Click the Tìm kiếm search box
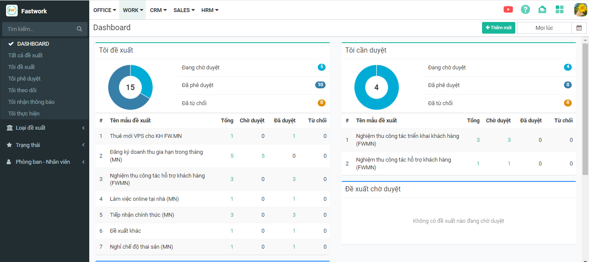The image size is (589, 262). tap(40, 29)
